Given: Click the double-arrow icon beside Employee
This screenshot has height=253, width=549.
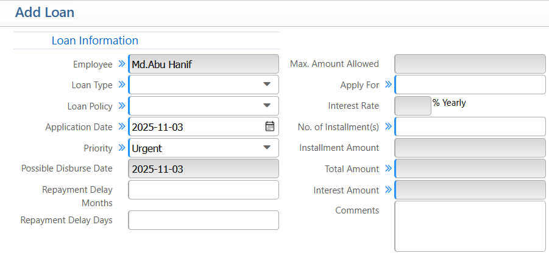Looking at the screenshot, I should [x=121, y=64].
